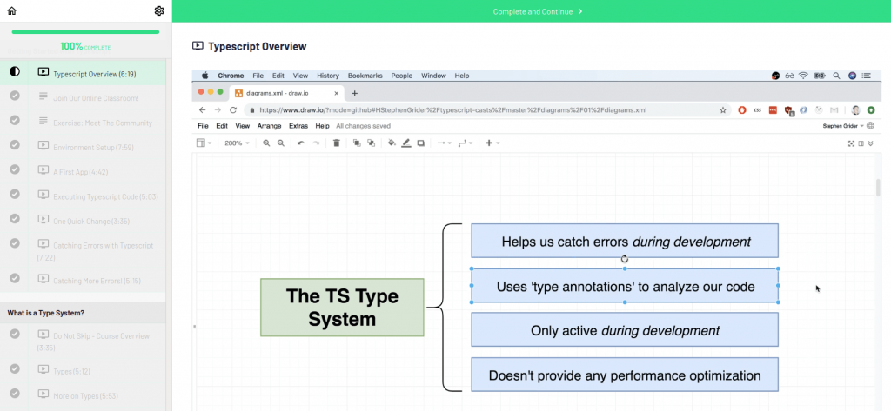The width and height of the screenshot is (891, 411).
Task: Click the CSS extension icon
Action: (x=758, y=110)
